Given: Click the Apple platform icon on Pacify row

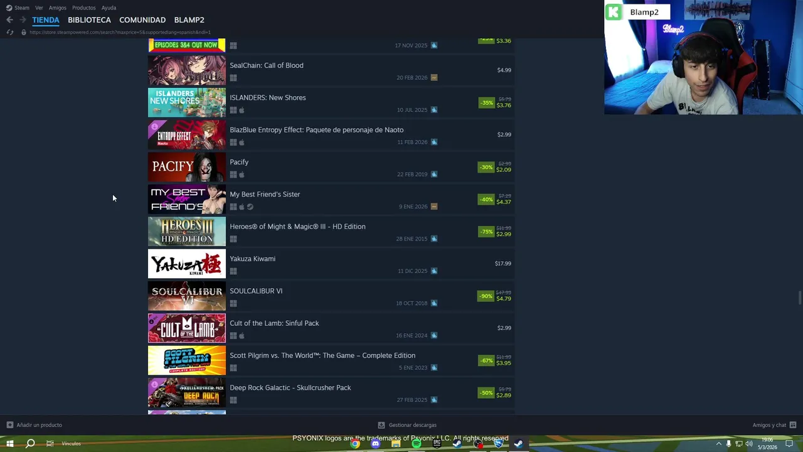Looking at the screenshot, I should pyautogui.click(x=242, y=175).
